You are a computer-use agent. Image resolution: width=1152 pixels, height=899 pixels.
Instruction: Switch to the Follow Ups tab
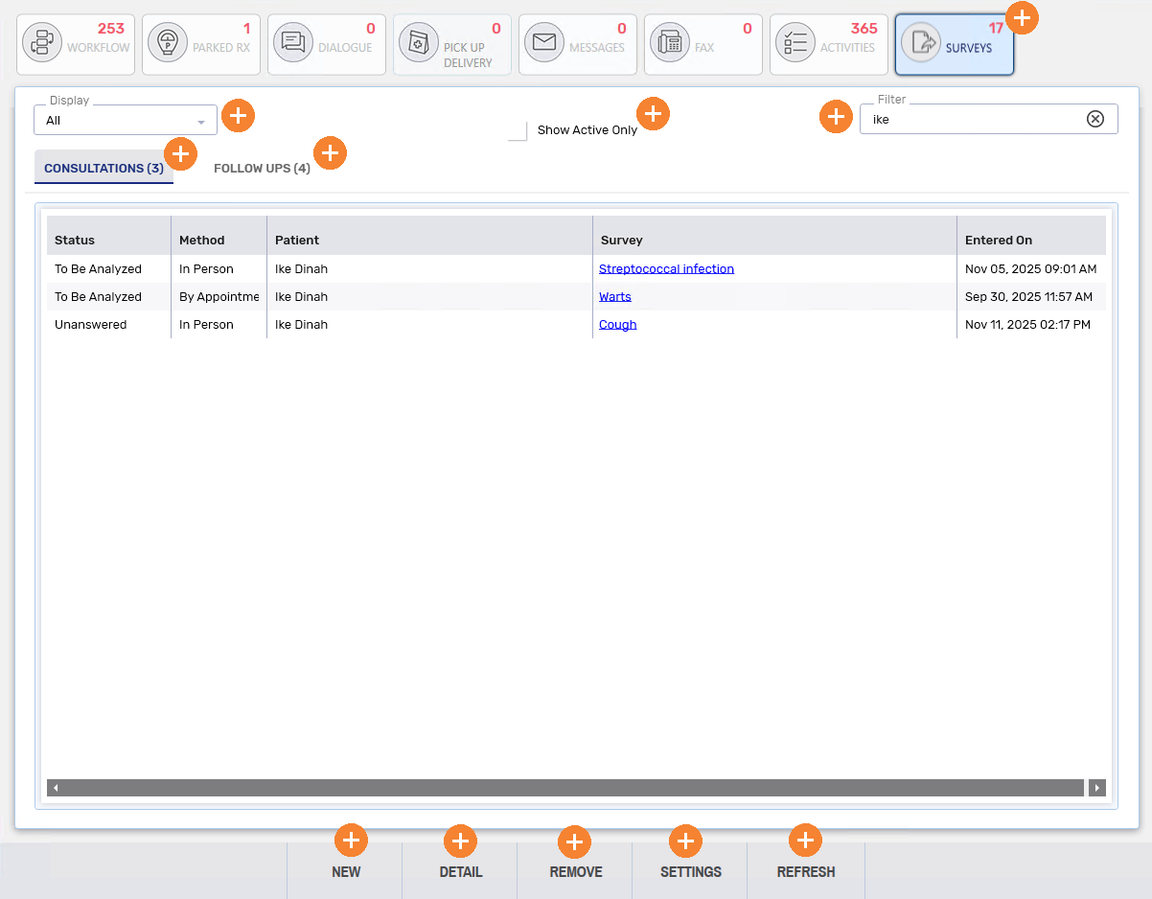(262, 169)
